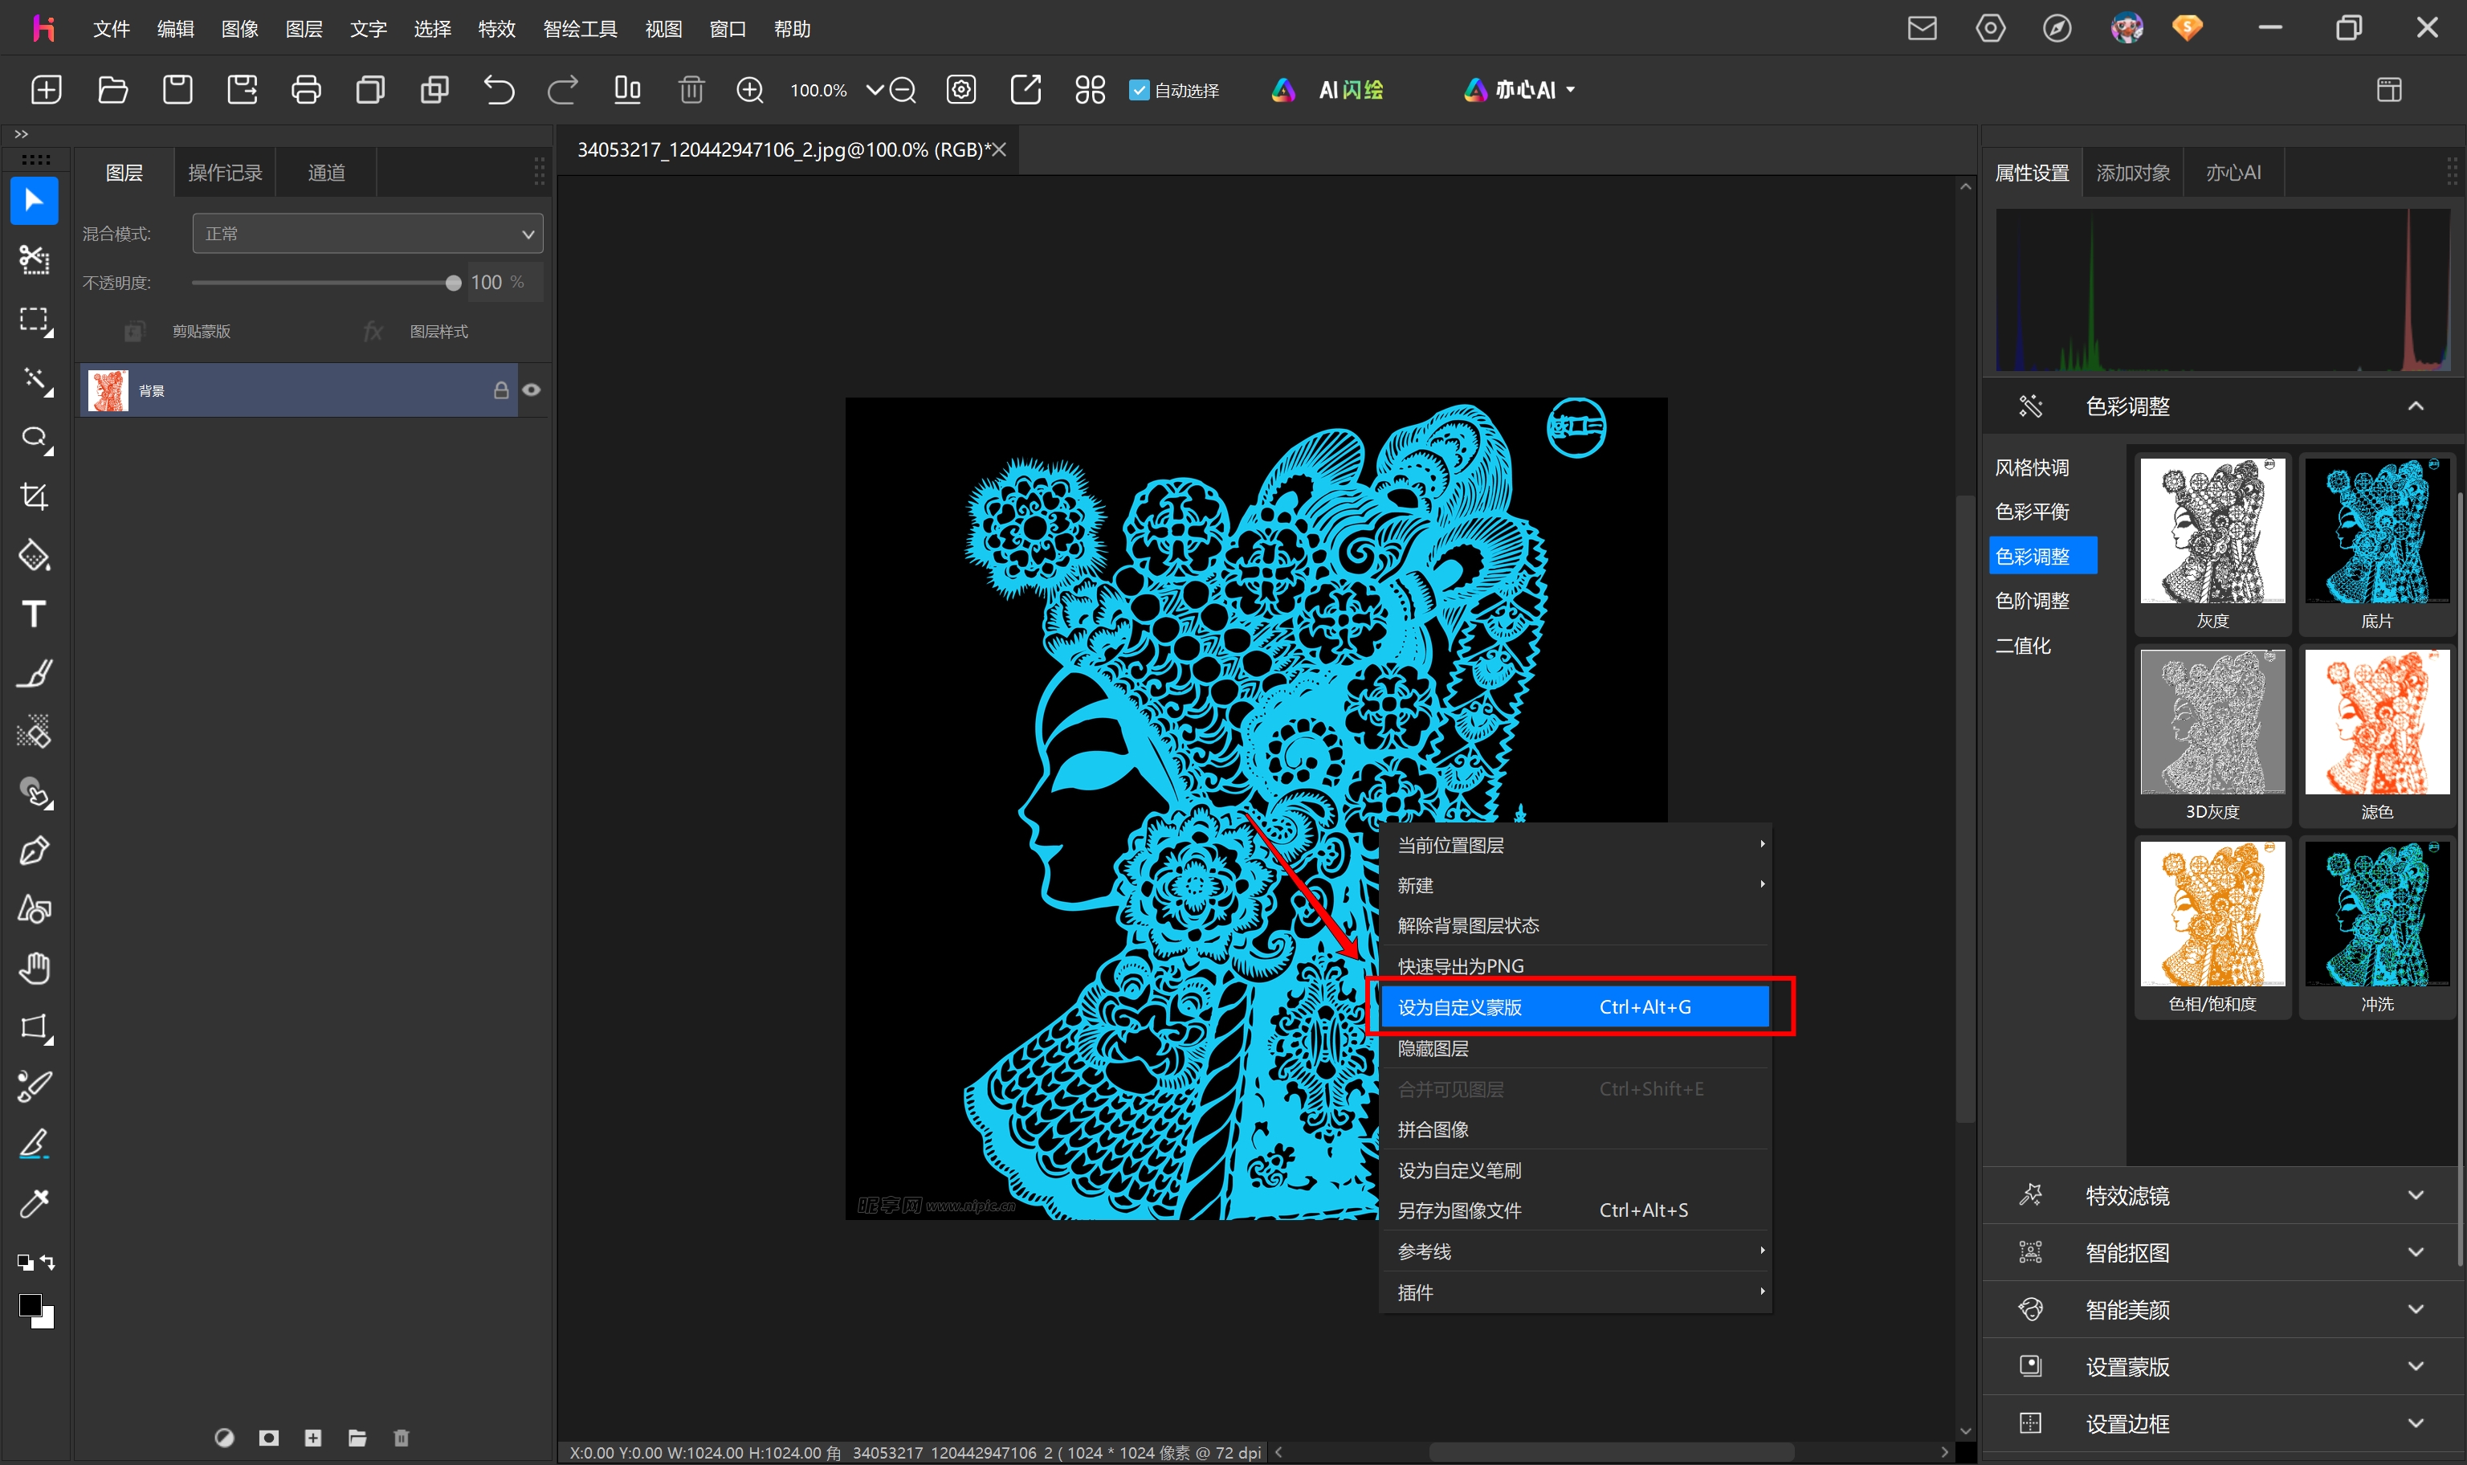
Task: Toggle the 自动选择 checkbox
Action: coord(1139,90)
